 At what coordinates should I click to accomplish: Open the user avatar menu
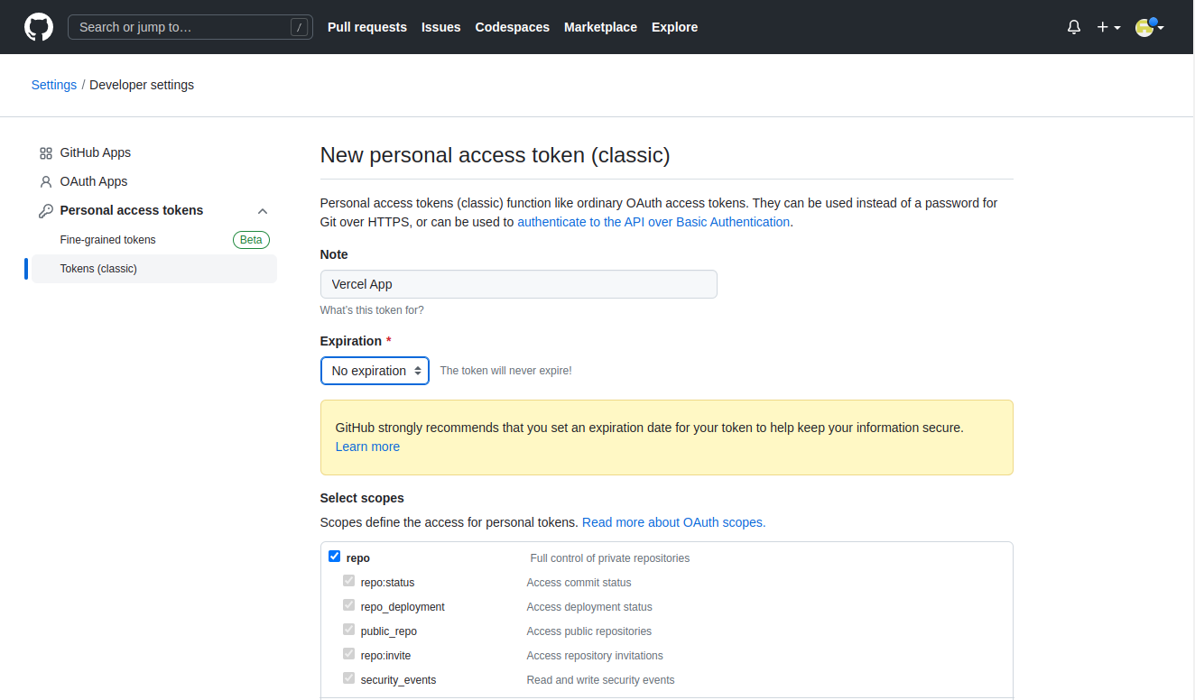pyautogui.click(x=1149, y=27)
